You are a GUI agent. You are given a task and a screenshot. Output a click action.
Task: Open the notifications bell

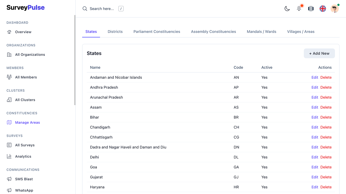click(x=299, y=9)
